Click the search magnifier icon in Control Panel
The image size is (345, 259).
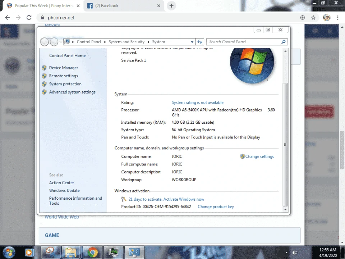[x=284, y=42]
